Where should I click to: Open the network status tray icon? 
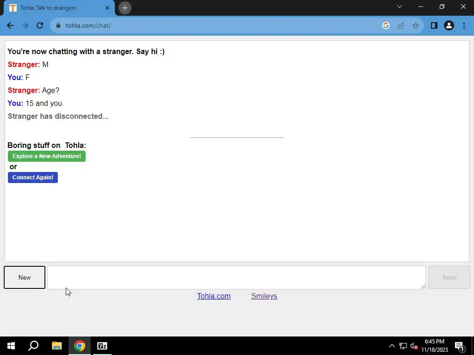pyautogui.click(x=403, y=346)
